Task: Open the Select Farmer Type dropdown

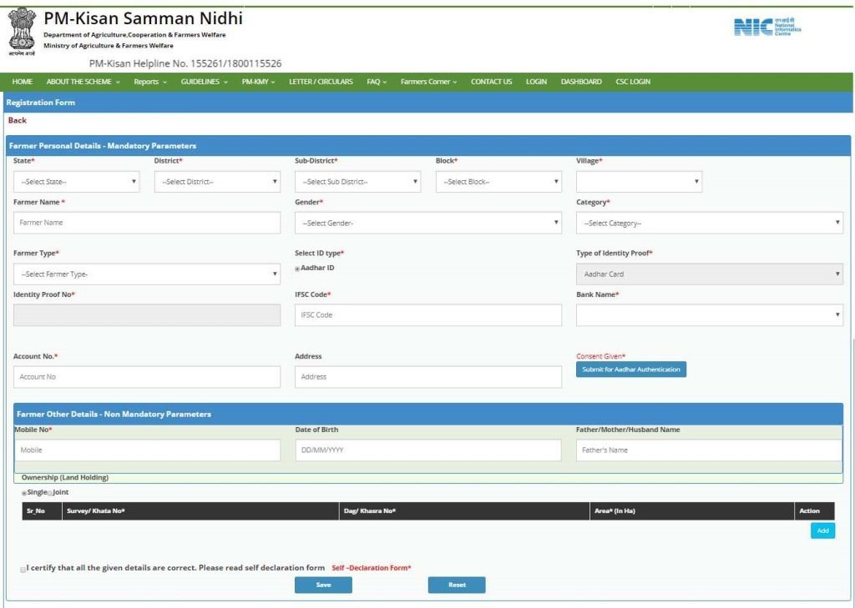Action: 147,274
